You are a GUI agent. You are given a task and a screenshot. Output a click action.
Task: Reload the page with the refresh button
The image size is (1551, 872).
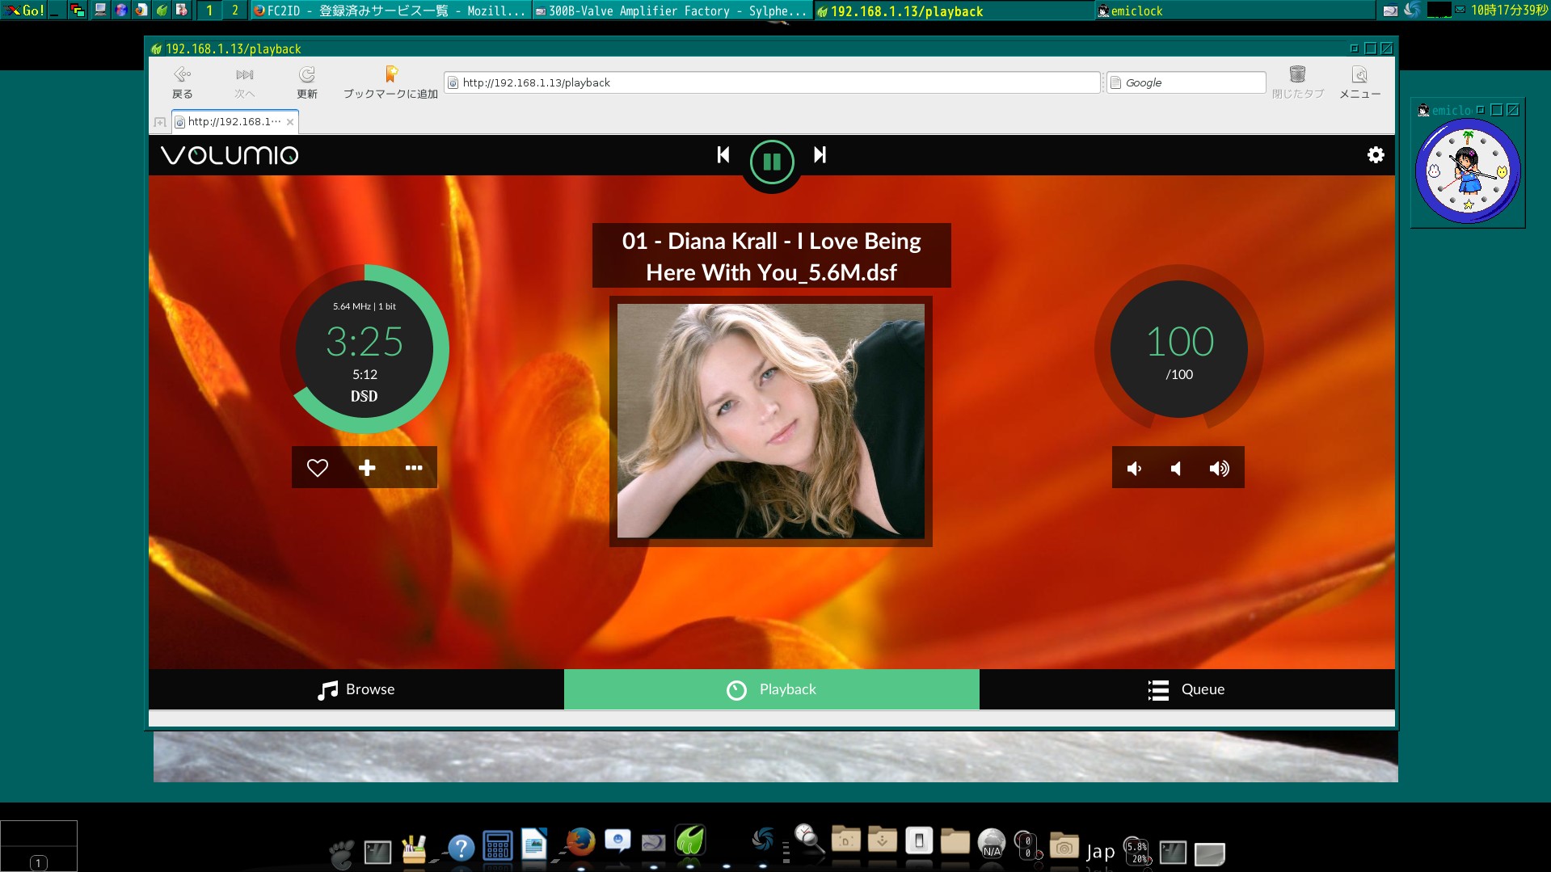coord(306,82)
